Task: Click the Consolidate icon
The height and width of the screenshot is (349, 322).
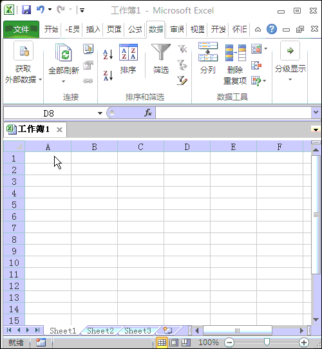Action: (x=256, y=65)
